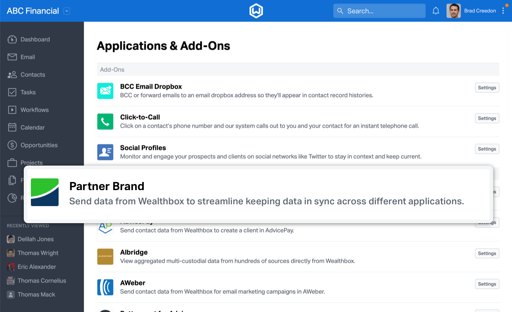Click the Calendar icon in sidebar
The width and height of the screenshot is (512, 312).
tap(12, 127)
